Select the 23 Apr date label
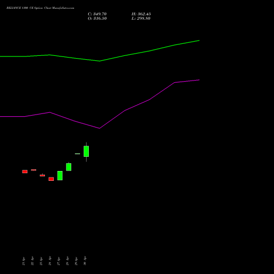The height and width of the screenshot is (274, 274). tap(41, 261)
